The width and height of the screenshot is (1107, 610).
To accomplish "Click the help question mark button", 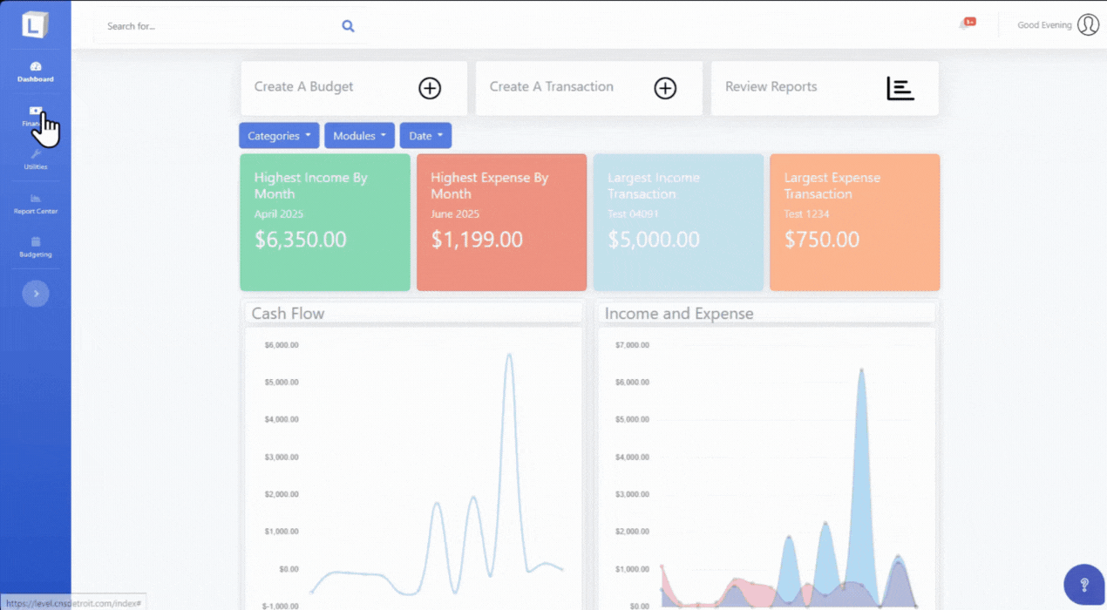I will pyautogui.click(x=1083, y=584).
